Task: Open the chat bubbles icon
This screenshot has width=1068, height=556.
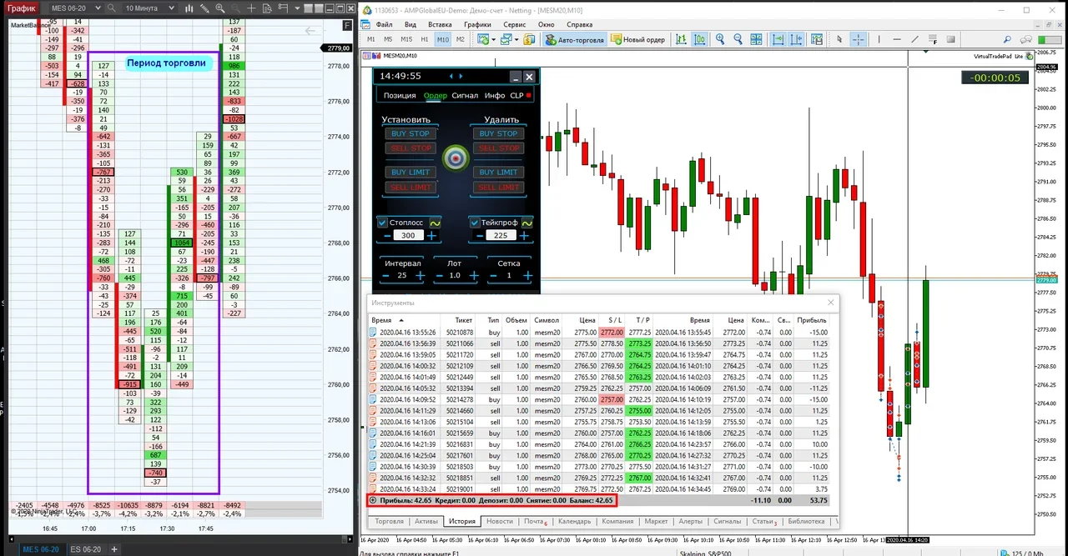Action: [1027, 39]
